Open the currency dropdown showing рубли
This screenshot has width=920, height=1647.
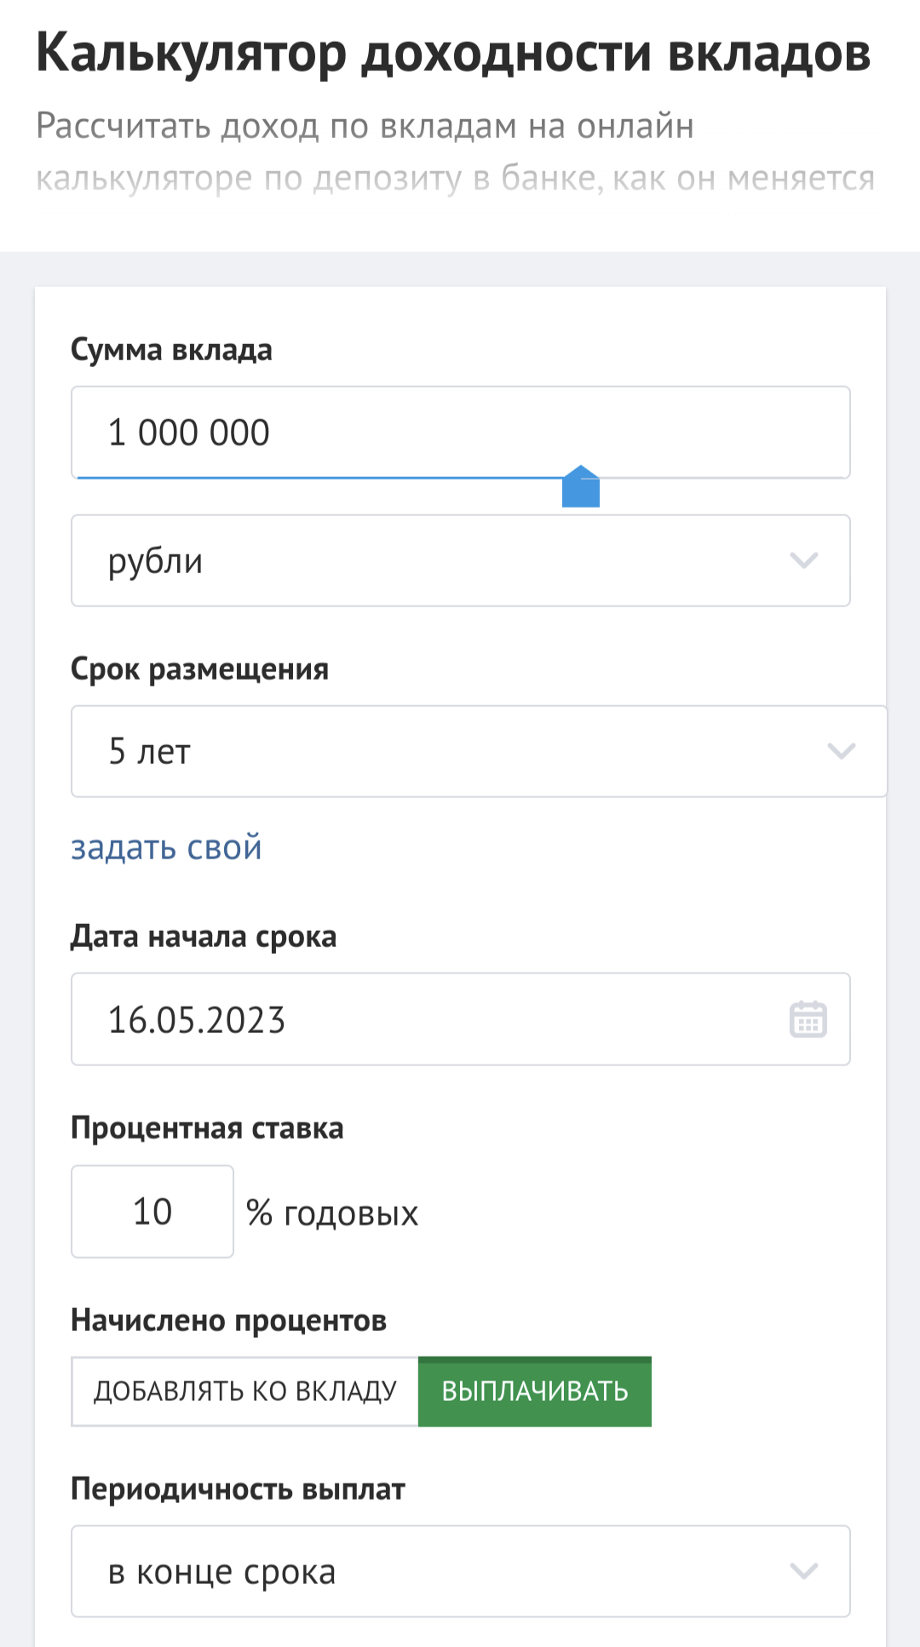(x=460, y=560)
